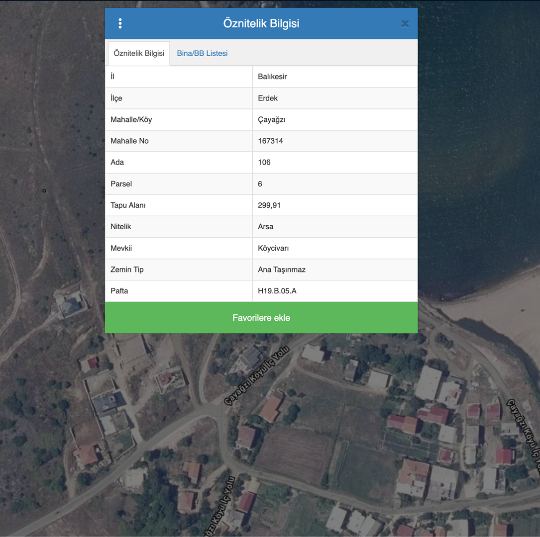
Task: Click the Ada value 106
Action: point(264,162)
